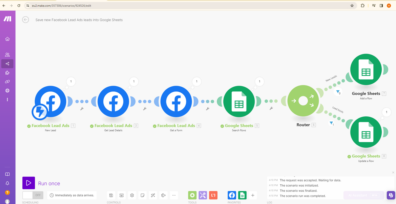Open the Lead Exists route filter icon
Viewport: 396px width, 204px height.
pyautogui.click(x=331, y=123)
